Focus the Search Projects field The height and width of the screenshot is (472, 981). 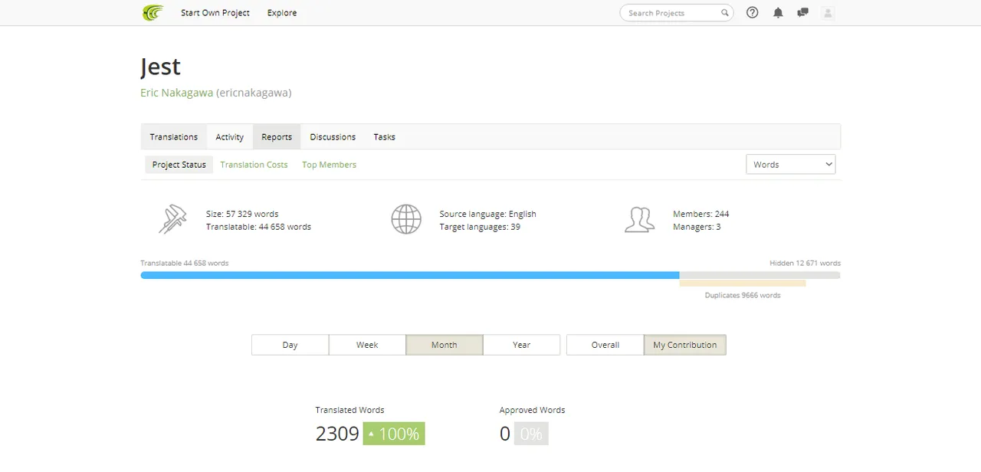click(676, 13)
